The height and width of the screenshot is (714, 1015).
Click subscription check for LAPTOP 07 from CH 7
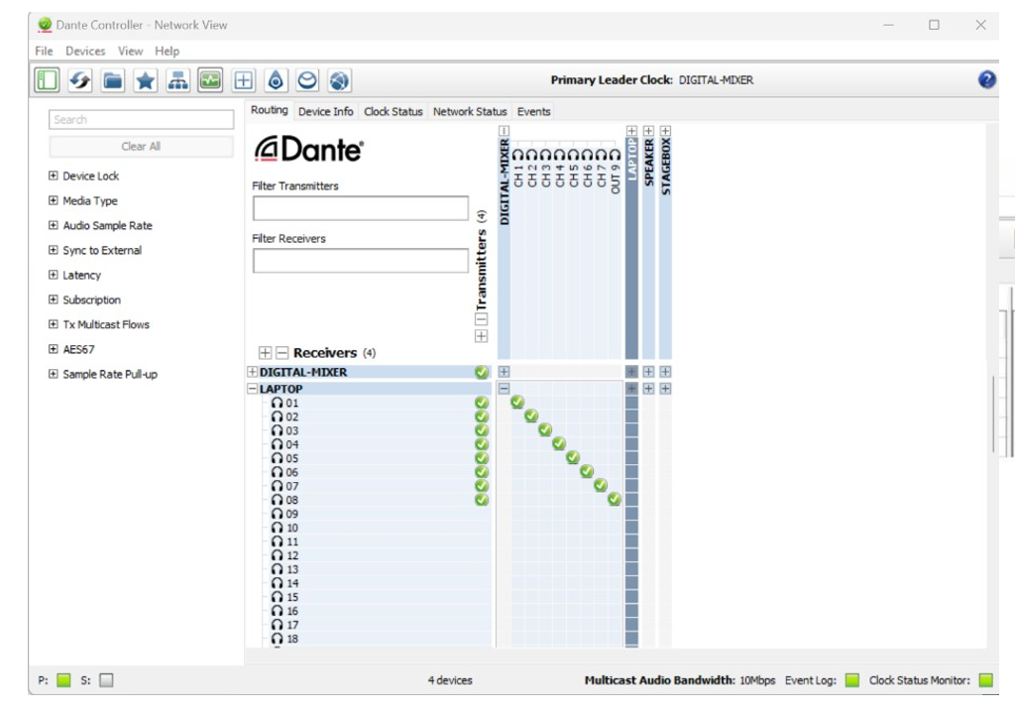pyautogui.click(x=601, y=485)
